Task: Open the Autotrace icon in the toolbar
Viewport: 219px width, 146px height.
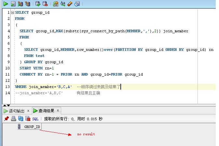Action: pyautogui.click(x=20, y=4)
